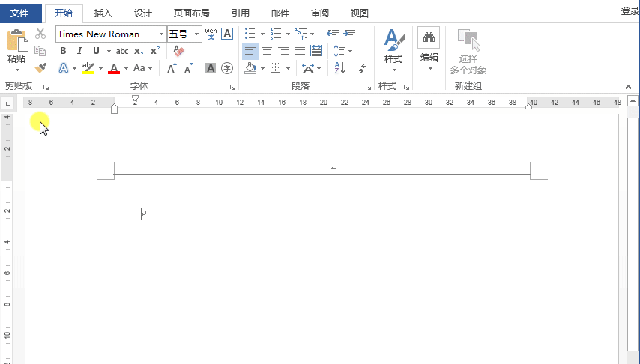Open the font size dropdown

click(x=197, y=34)
